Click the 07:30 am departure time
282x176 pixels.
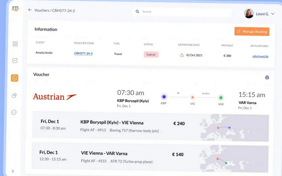131,93
